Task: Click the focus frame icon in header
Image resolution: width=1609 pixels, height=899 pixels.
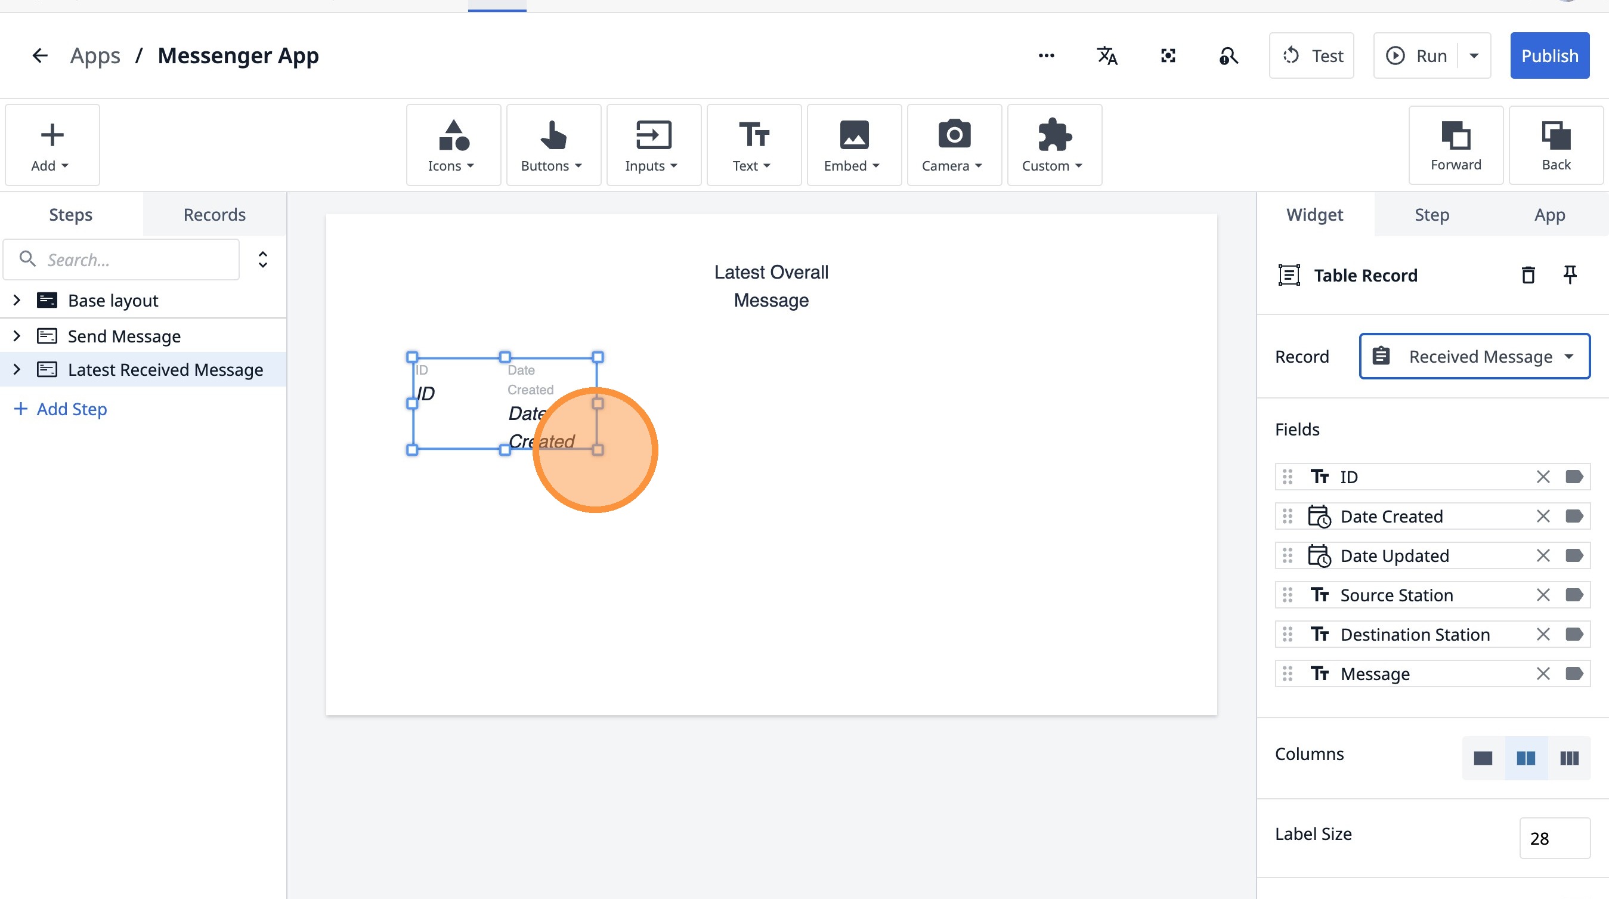Action: (x=1168, y=55)
